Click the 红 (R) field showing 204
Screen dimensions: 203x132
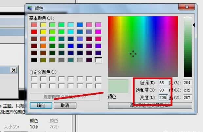pos(187,83)
